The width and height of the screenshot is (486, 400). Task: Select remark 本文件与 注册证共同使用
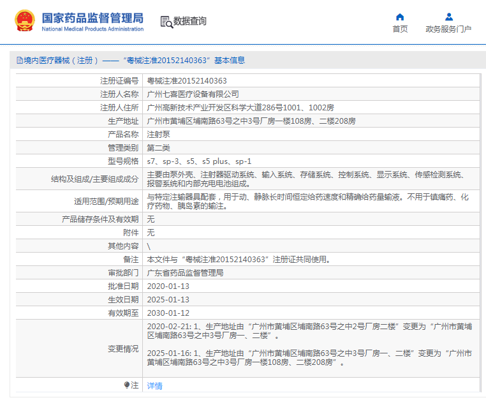click(x=239, y=260)
